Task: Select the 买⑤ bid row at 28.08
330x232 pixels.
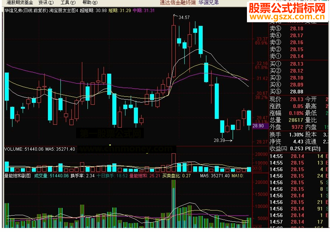Action: 286,92
